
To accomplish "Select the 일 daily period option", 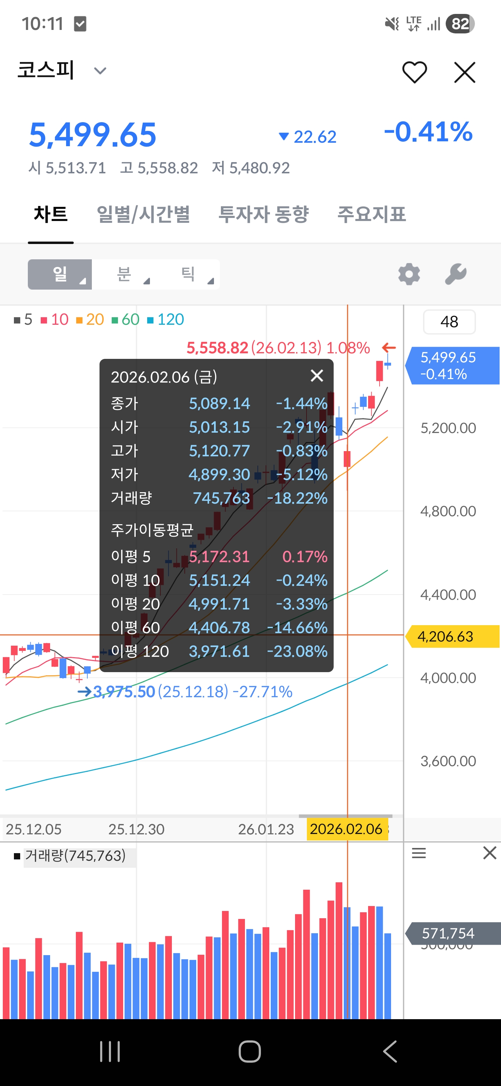I will point(60,274).
